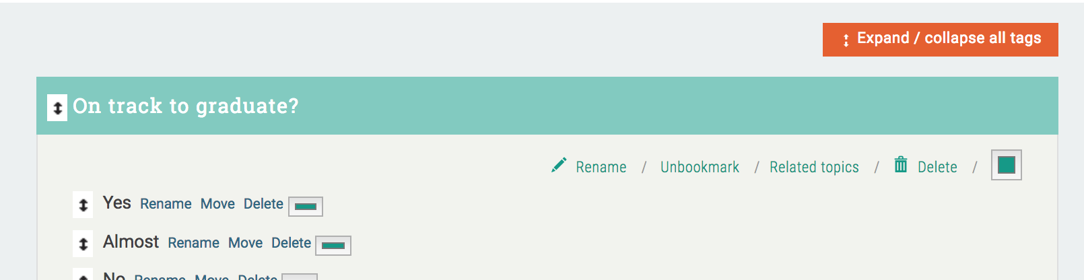Expand the Almost tag arrow
Image resolution: width=1084 pixels, height=280 pixels.
pyautogui.click(x=83, y=244)
